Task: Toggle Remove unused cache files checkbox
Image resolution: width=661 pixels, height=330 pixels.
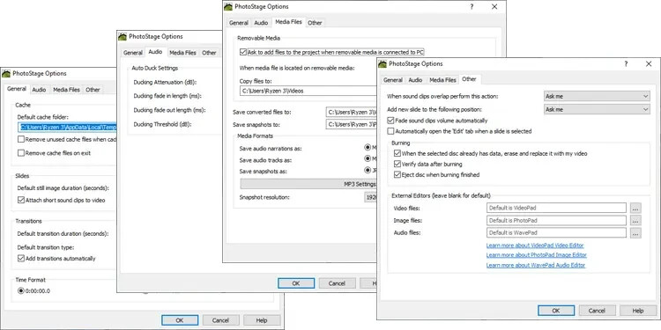Action: [21, 139]
